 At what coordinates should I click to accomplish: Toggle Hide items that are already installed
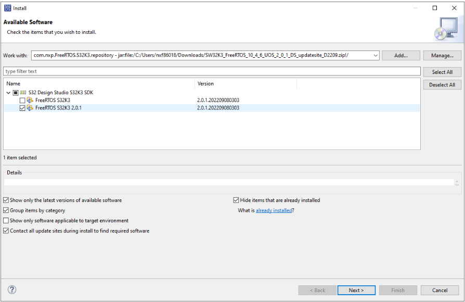(236, 200)
